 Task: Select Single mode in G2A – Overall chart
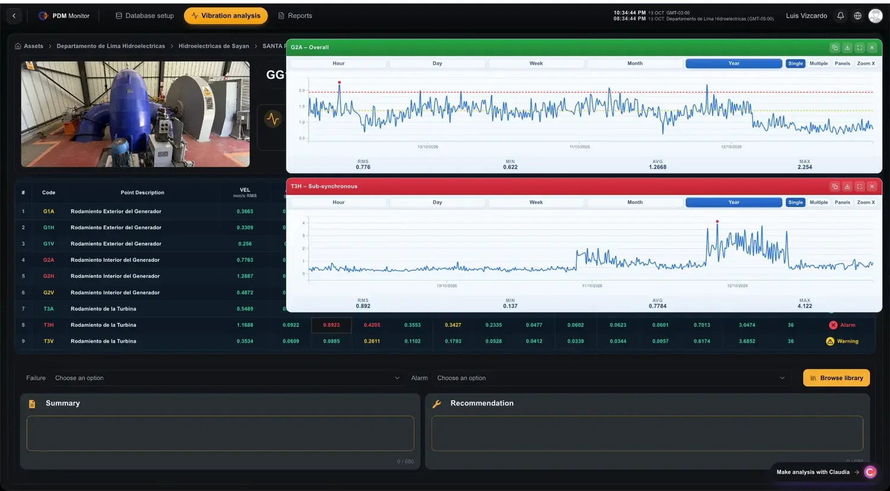(x=796, y=64)
